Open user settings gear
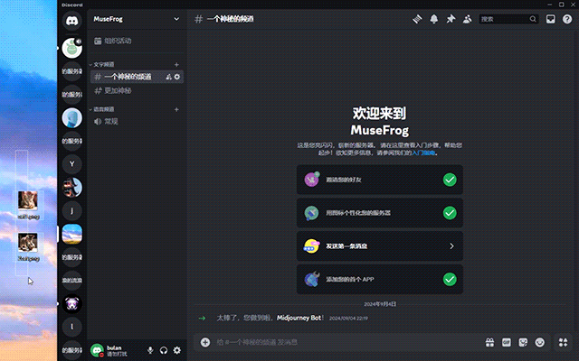This screenshot has height=361, width=579. point(177,350)
